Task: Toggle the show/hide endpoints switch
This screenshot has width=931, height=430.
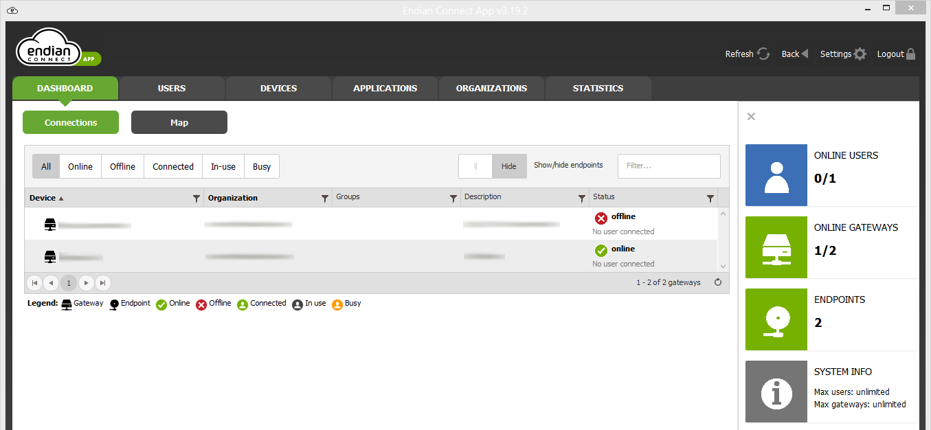Action: pos(493,166)
